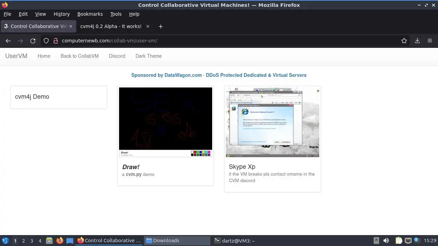Click the padlock site security icon
The height and width of the screenshot is (246, 438).
point(55,41)
